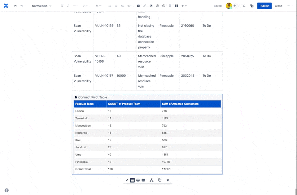
Task: Close the editor
Action: 278,6
